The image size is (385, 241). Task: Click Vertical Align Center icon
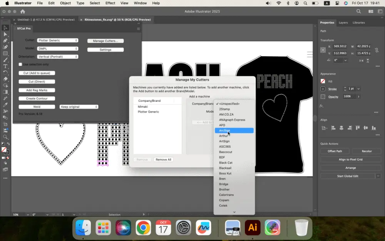click(x=366, y=128)
